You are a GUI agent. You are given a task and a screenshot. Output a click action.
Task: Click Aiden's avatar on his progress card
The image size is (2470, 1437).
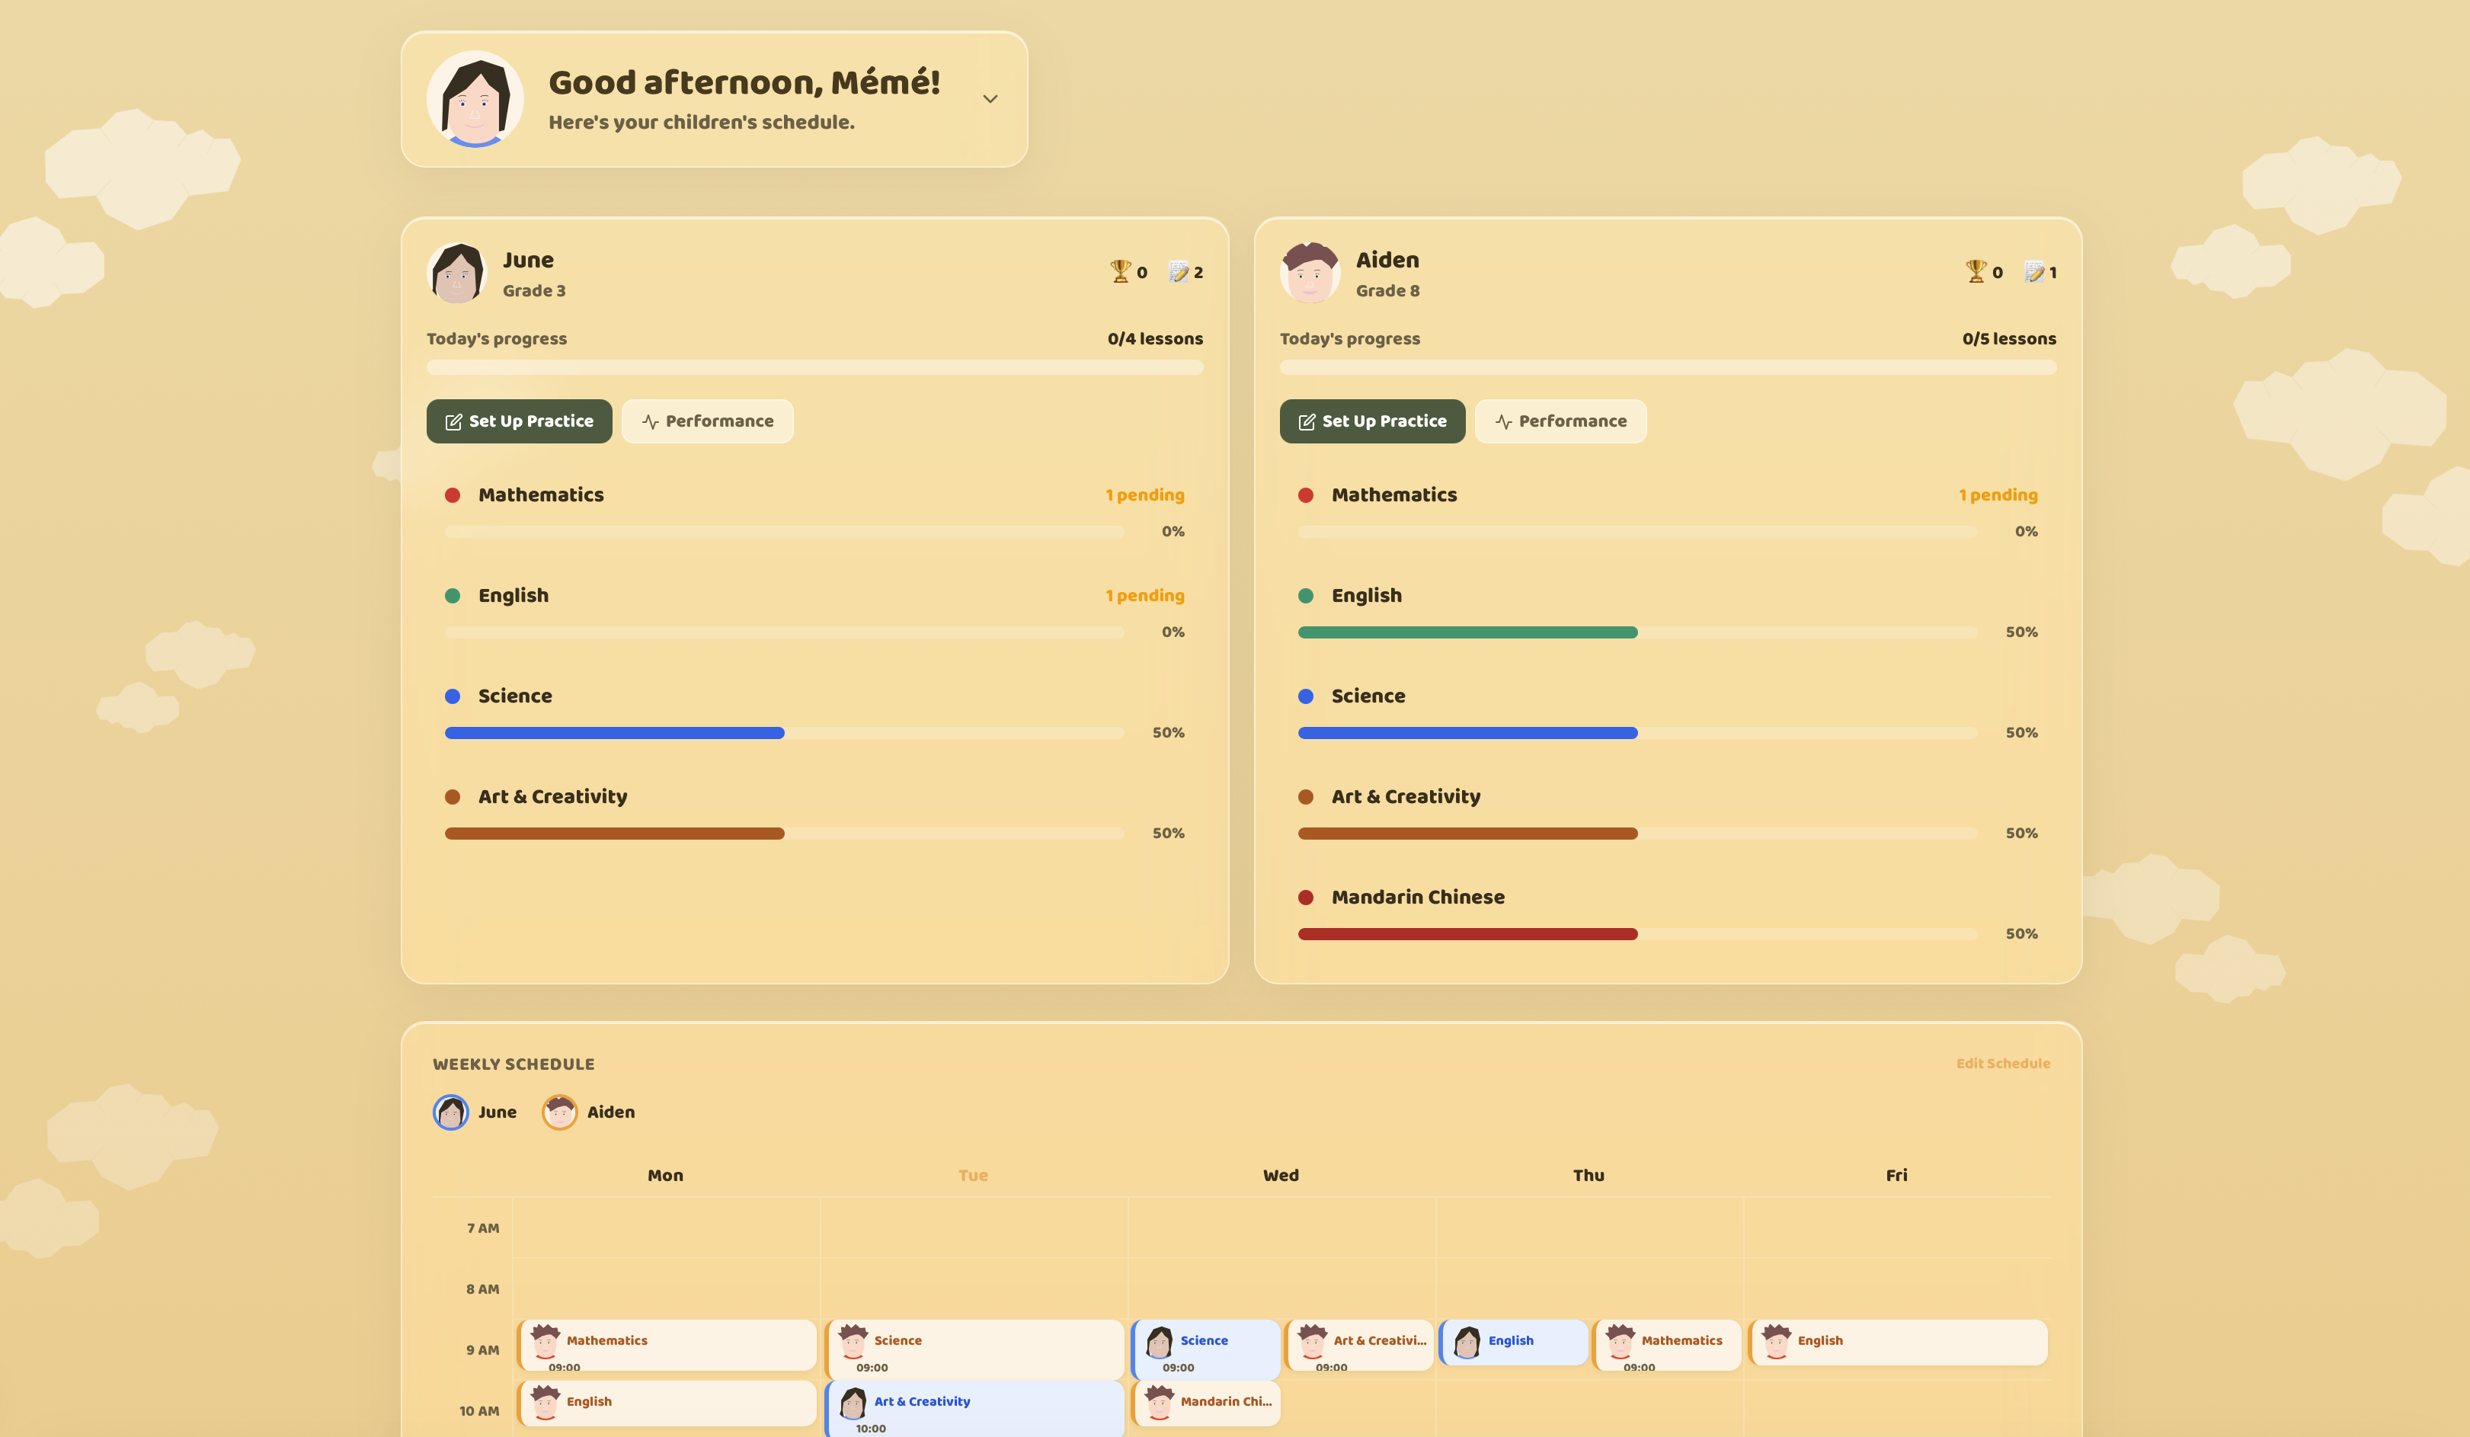coord(1310,274)
